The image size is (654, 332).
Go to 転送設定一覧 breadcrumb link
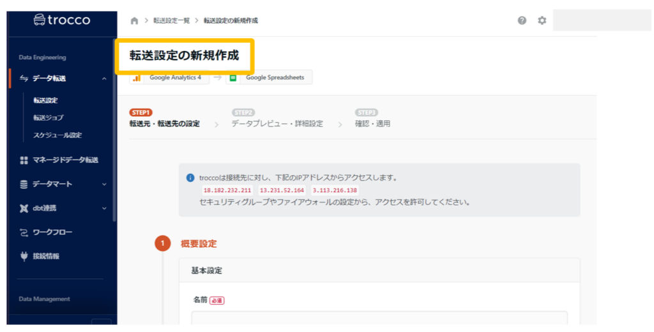click(x=171, y=20)
